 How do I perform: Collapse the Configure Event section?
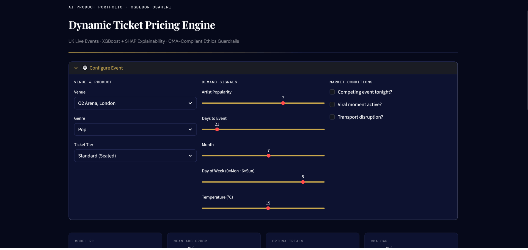(x=76, y=68)
